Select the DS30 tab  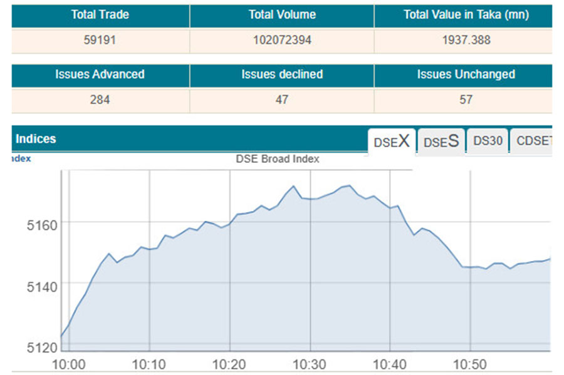coord(488,141)
